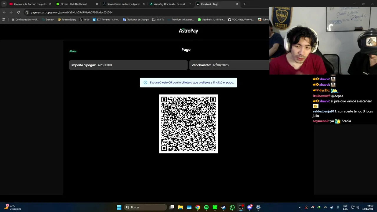Open the VDO.Ninja bookmark

241,20
